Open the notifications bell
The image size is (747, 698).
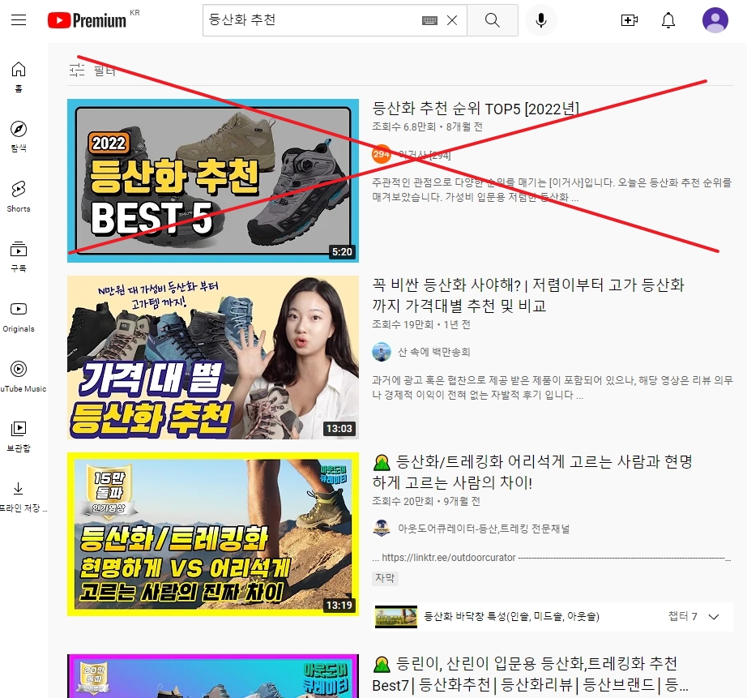(x=668, y=19)
